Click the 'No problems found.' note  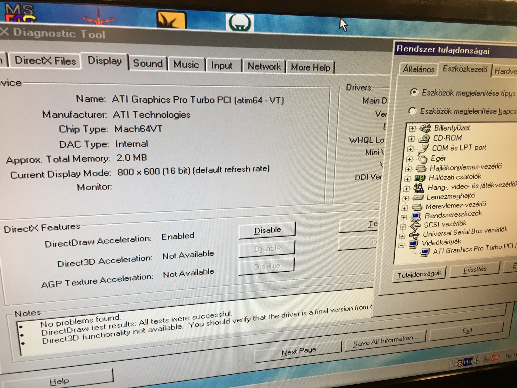tap(80, 321)
